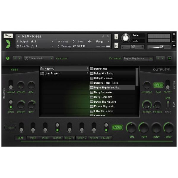Adjust the volume amount knob

tap(20, 85)
